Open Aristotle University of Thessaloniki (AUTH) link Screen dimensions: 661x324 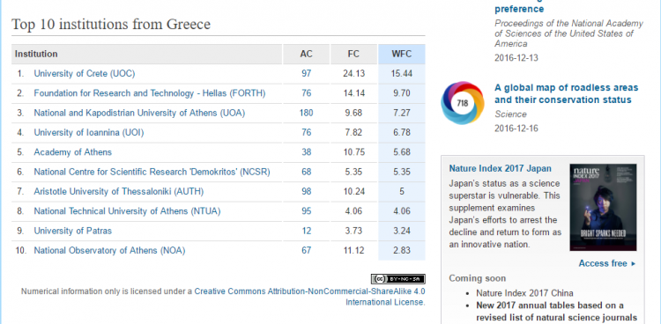[x=118, y=191]
